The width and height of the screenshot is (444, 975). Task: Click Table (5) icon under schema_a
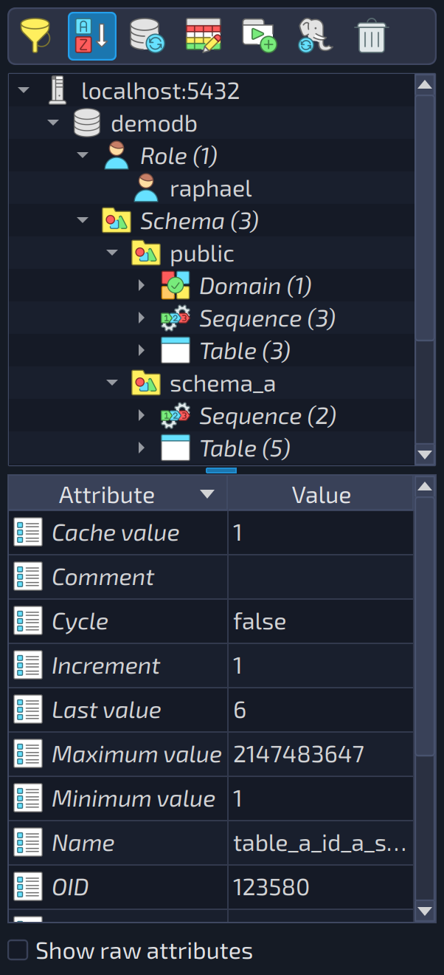click(176, 448)
